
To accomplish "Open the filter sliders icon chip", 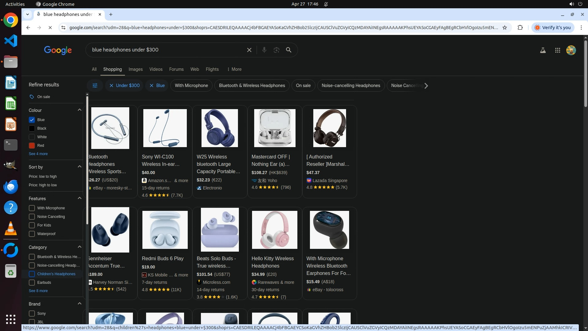I will tap(95, 86).
